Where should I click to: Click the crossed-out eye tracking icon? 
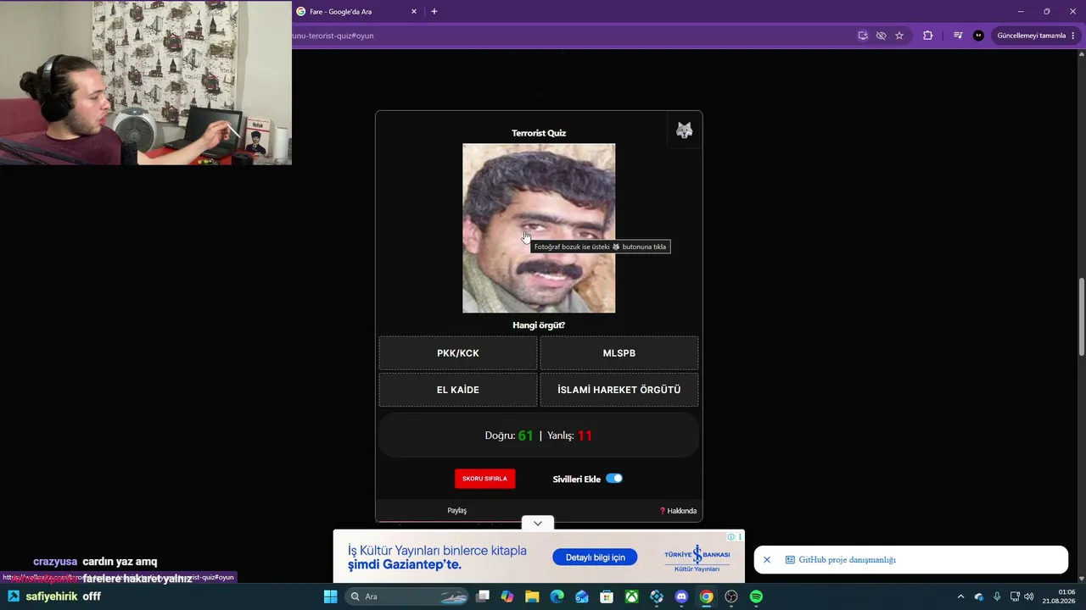pos(881,36)
